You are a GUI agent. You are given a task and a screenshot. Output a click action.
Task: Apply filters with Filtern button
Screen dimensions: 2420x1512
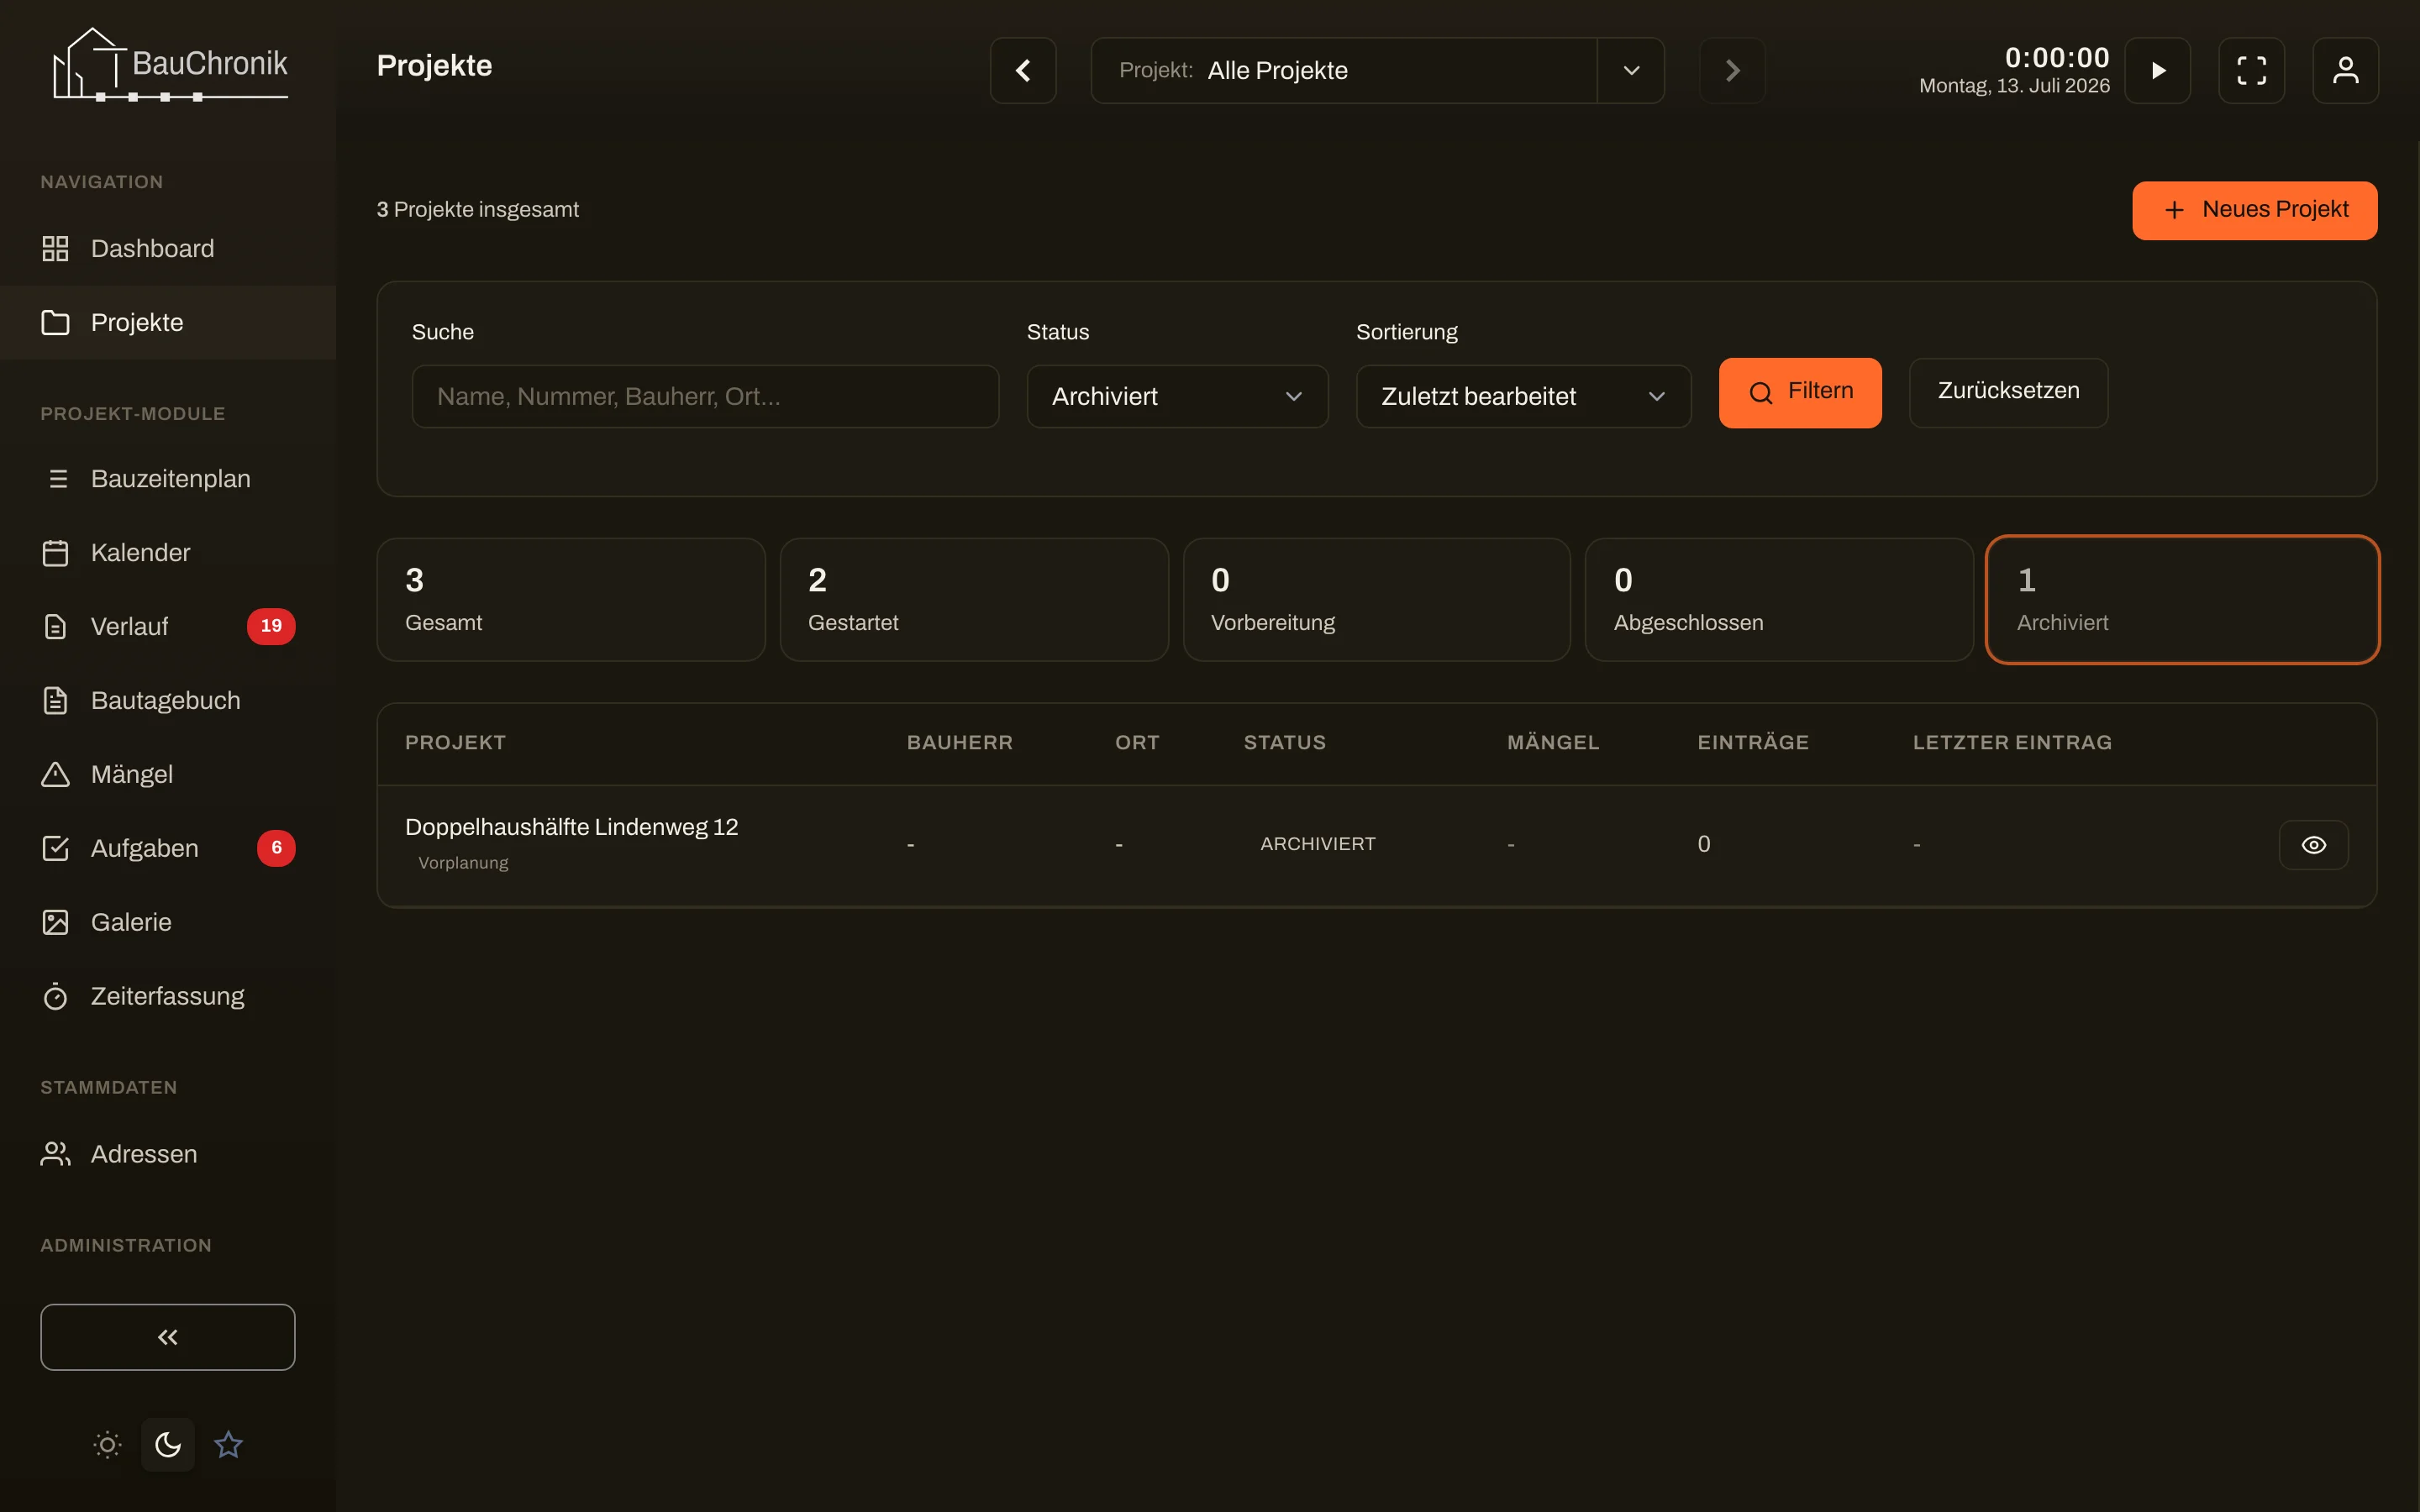pos(1800,392)
